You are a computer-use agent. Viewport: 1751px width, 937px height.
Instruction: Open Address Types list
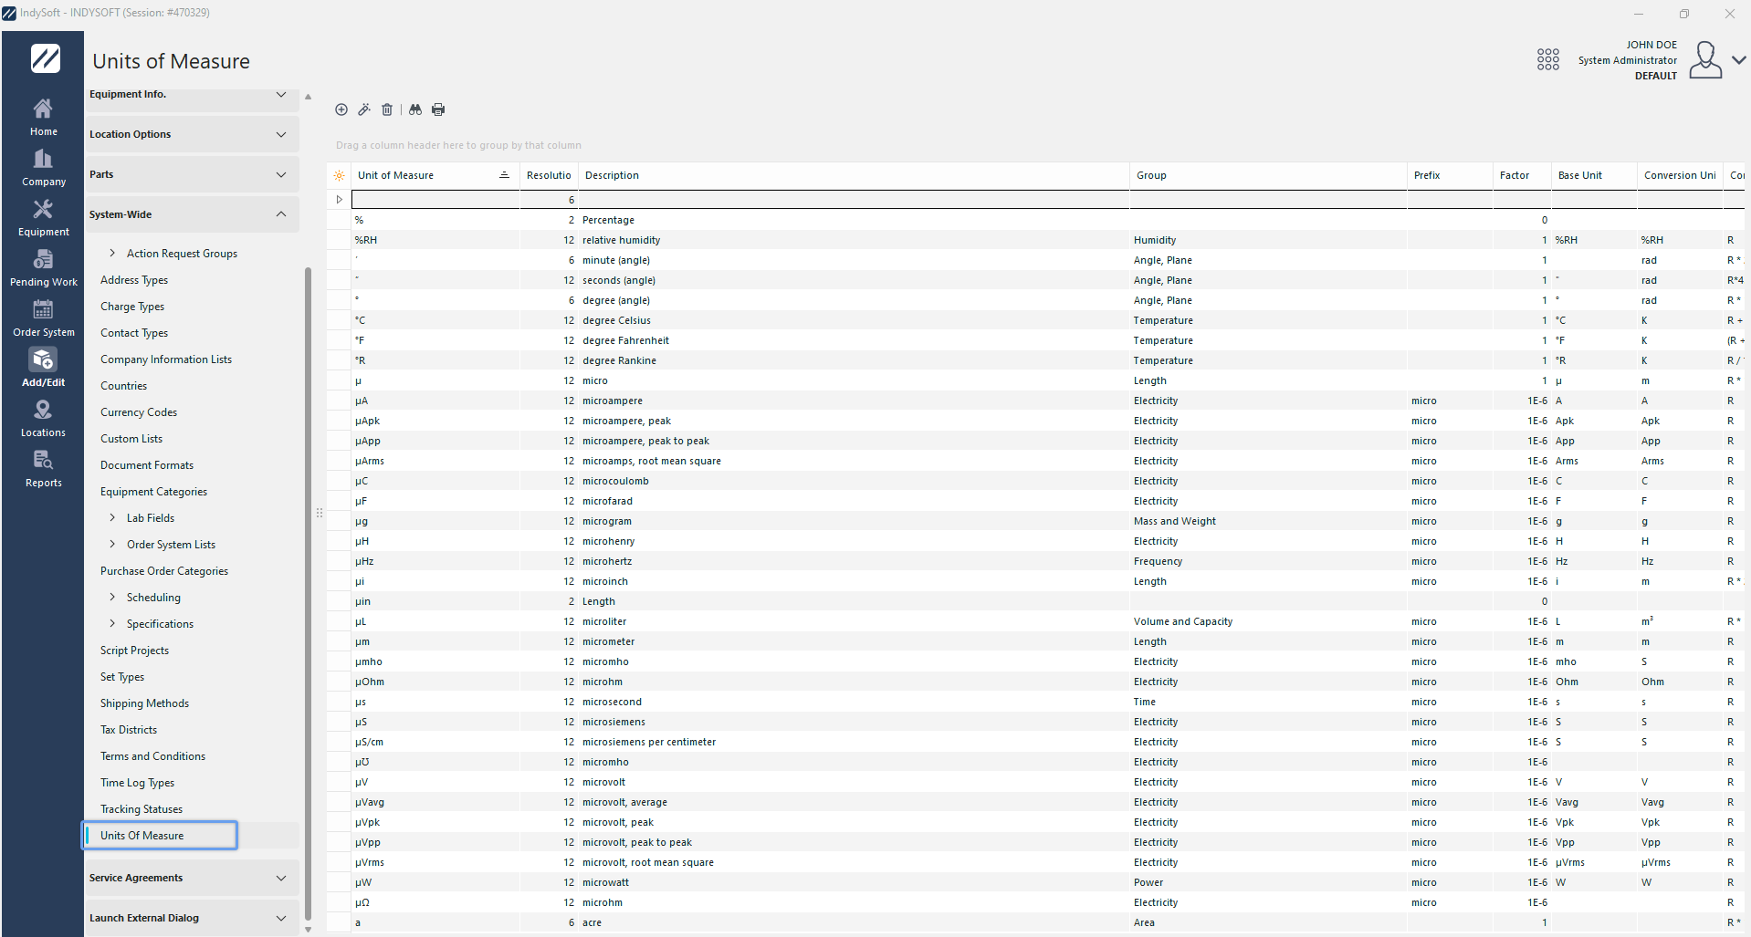[x=134, y=280]
